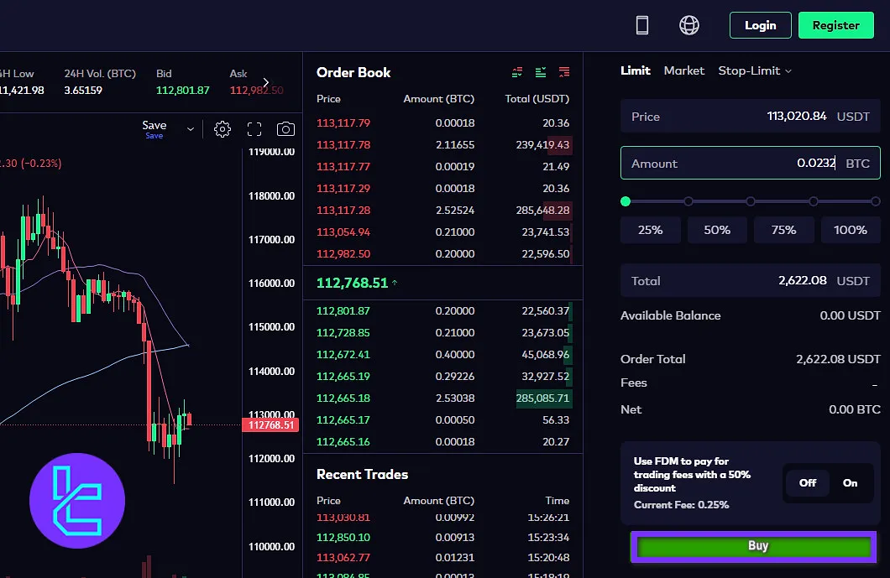Take a chart snapshot with camera icon
Image resolution: width=890 pixels, height=578 pixels.
(286, 129)
